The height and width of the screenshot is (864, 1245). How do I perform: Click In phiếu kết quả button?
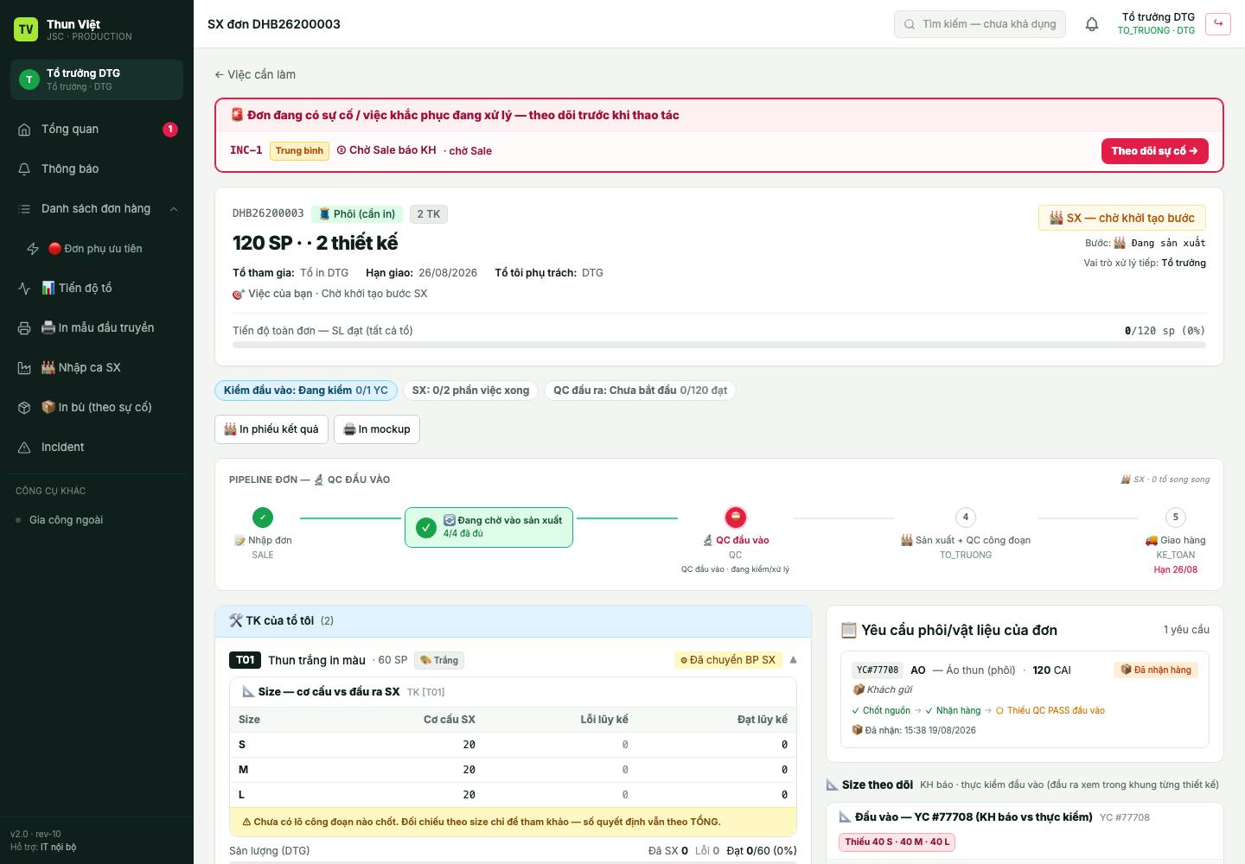click(x=271, y=429)
